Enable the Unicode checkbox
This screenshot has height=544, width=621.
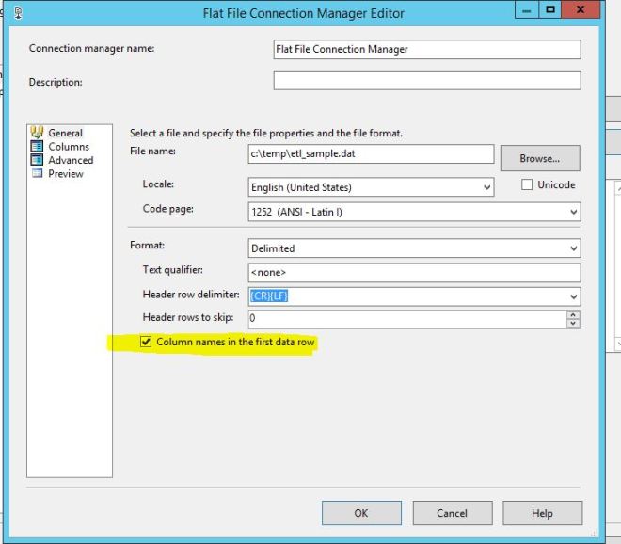527,185
